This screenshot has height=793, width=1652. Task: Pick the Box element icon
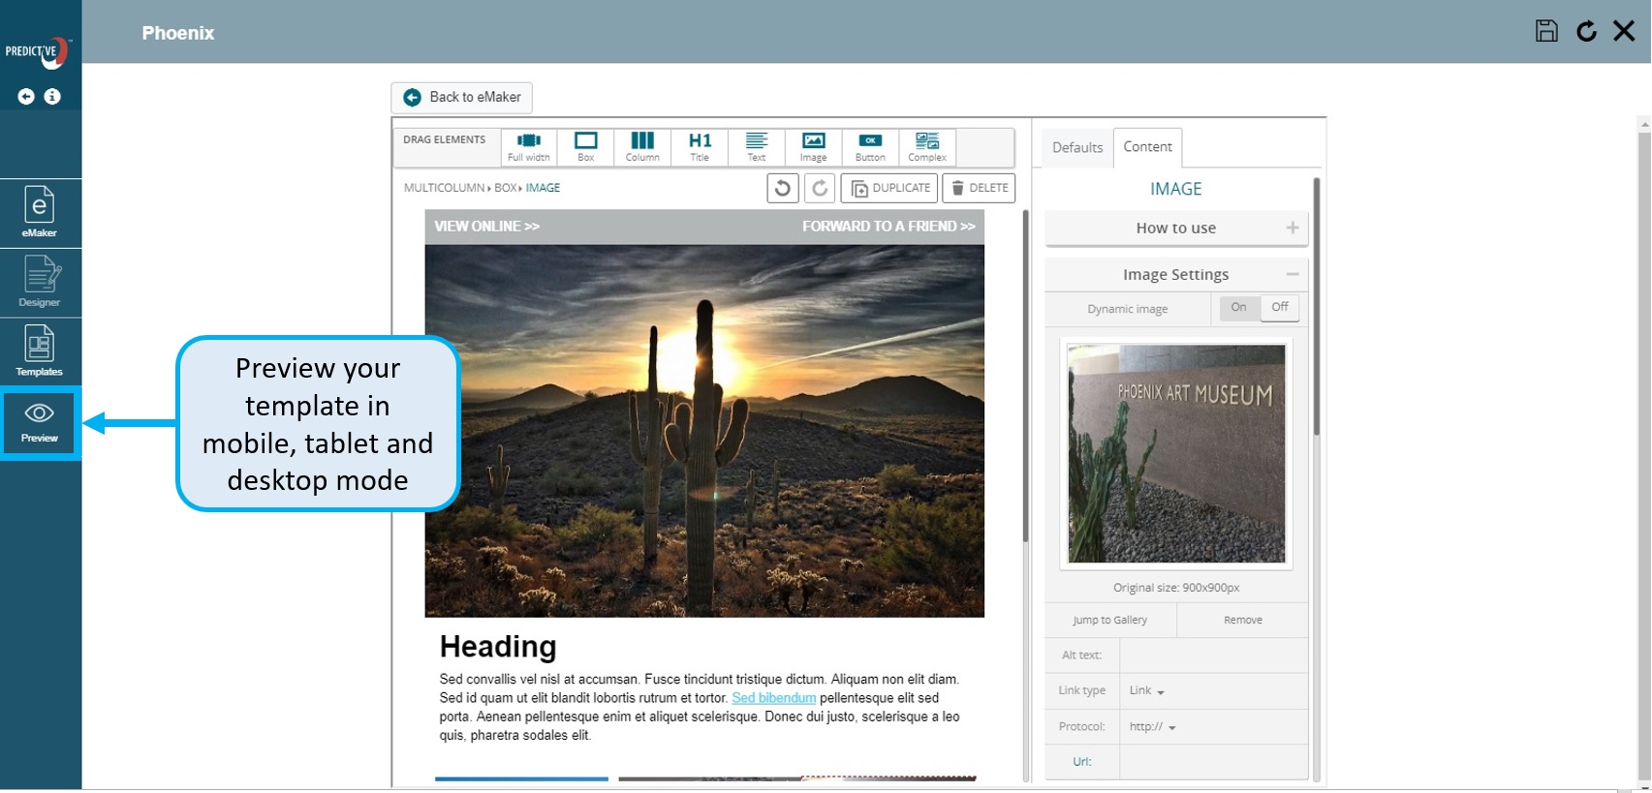point(585,147)
